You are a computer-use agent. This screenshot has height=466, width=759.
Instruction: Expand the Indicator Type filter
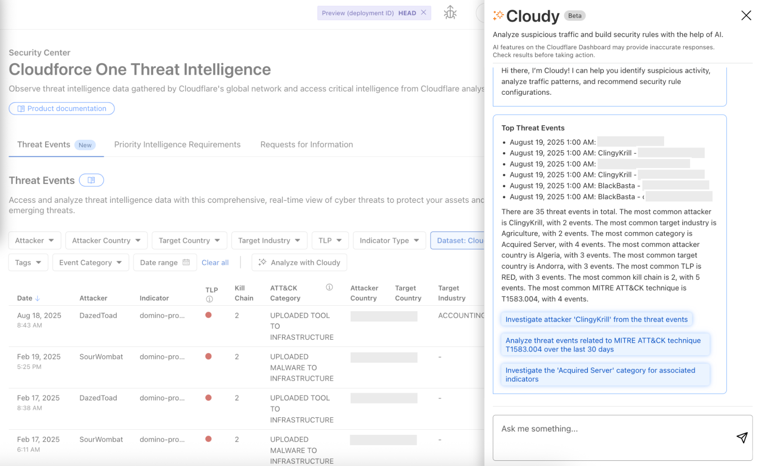[x=388, y=240]
